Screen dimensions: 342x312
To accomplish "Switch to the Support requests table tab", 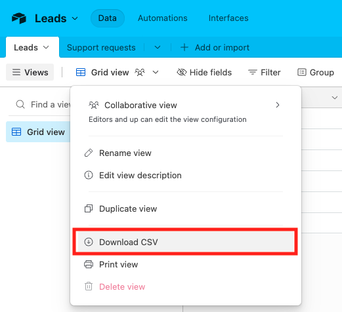I will click(x=101, y=47).
